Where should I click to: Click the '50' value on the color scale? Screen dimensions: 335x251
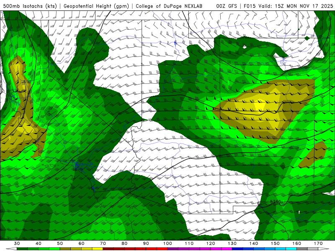click(60, 243)
